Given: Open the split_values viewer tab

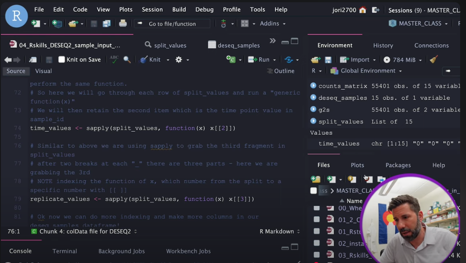Looking at the screenshot, I should tap(166, 45).
